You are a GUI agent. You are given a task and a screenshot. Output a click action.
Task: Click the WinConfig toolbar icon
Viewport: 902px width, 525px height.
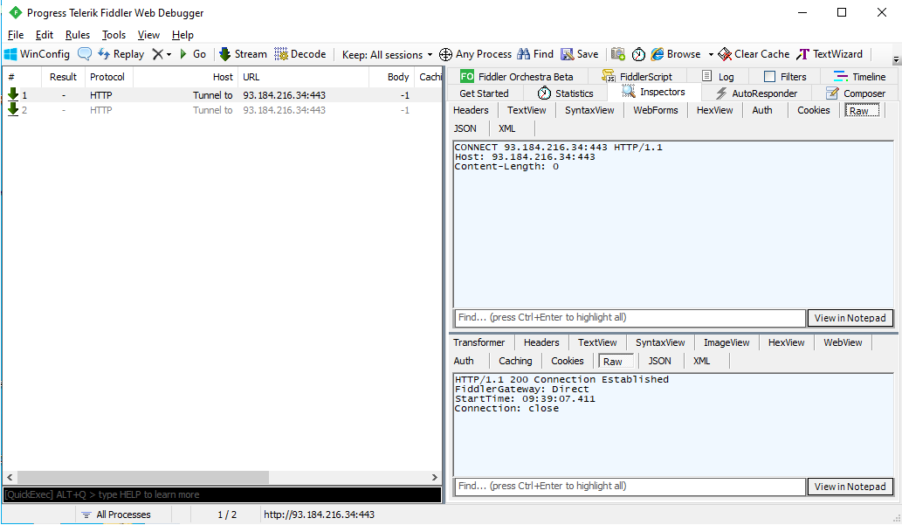point(11,54)
